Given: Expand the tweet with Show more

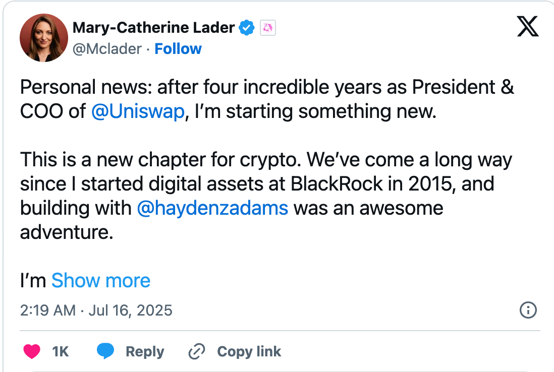Looking at the screenshot, I should point(101,280).
